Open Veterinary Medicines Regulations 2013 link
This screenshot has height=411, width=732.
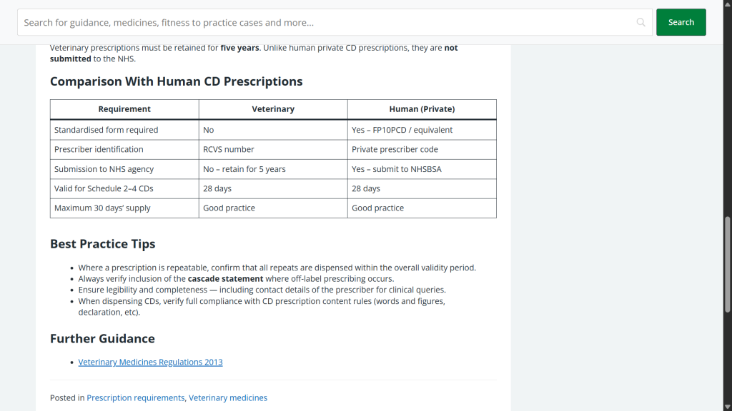150,362
